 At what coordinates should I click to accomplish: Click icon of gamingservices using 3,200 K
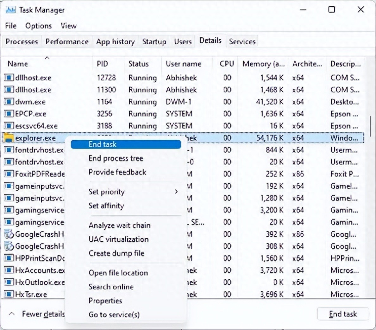[9, 210]
